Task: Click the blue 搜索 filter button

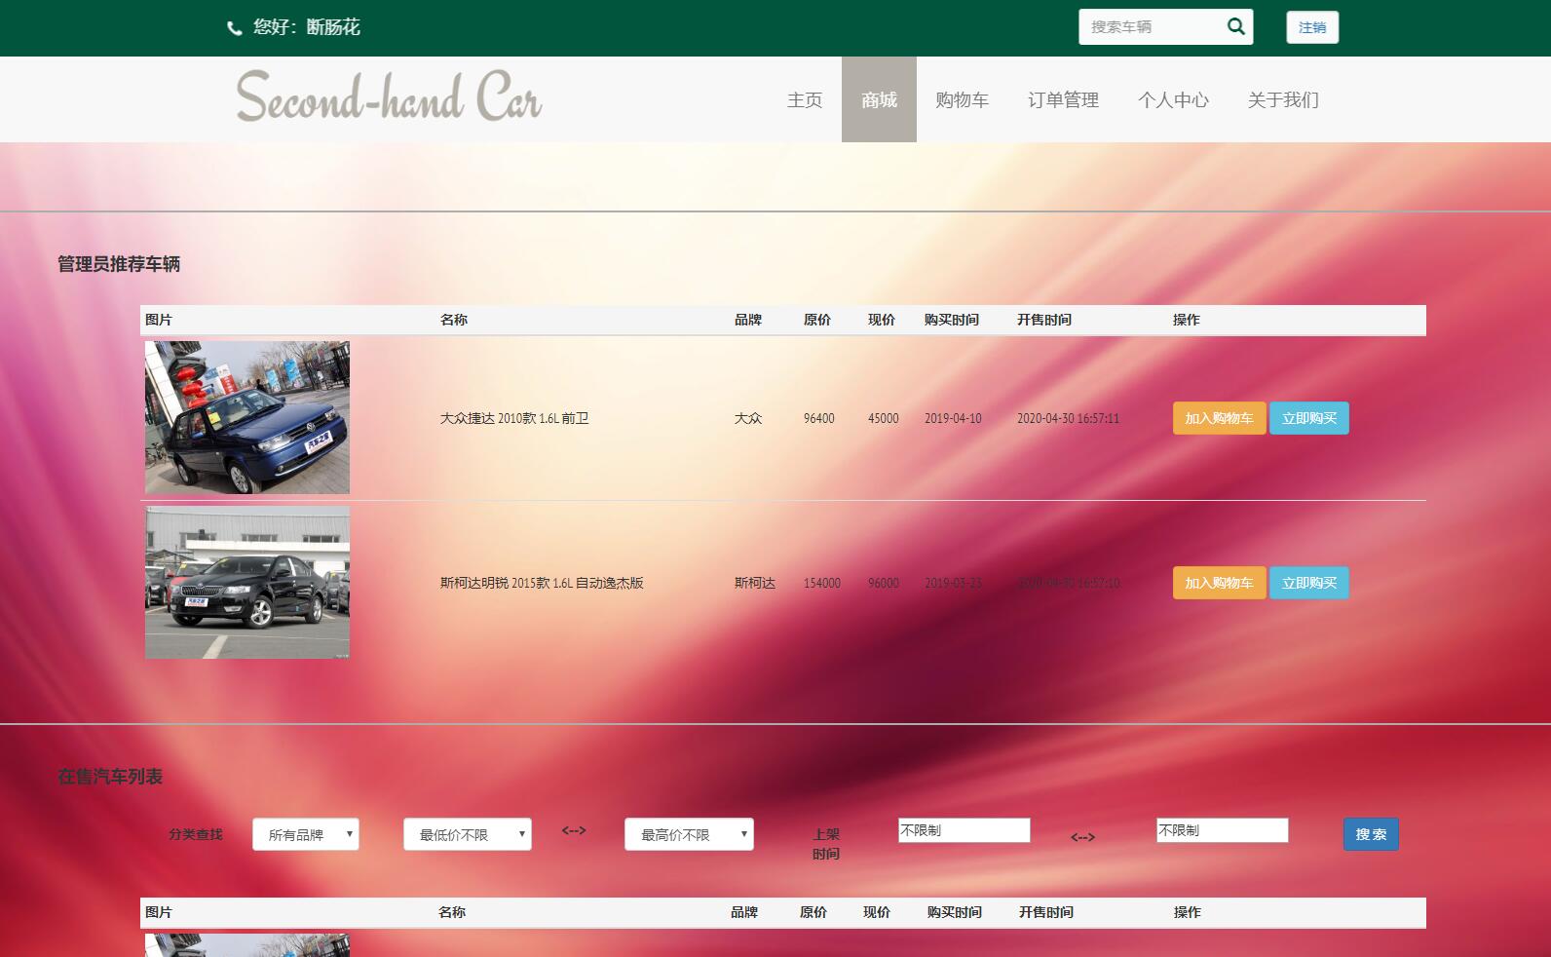Action: [1370, 834]
